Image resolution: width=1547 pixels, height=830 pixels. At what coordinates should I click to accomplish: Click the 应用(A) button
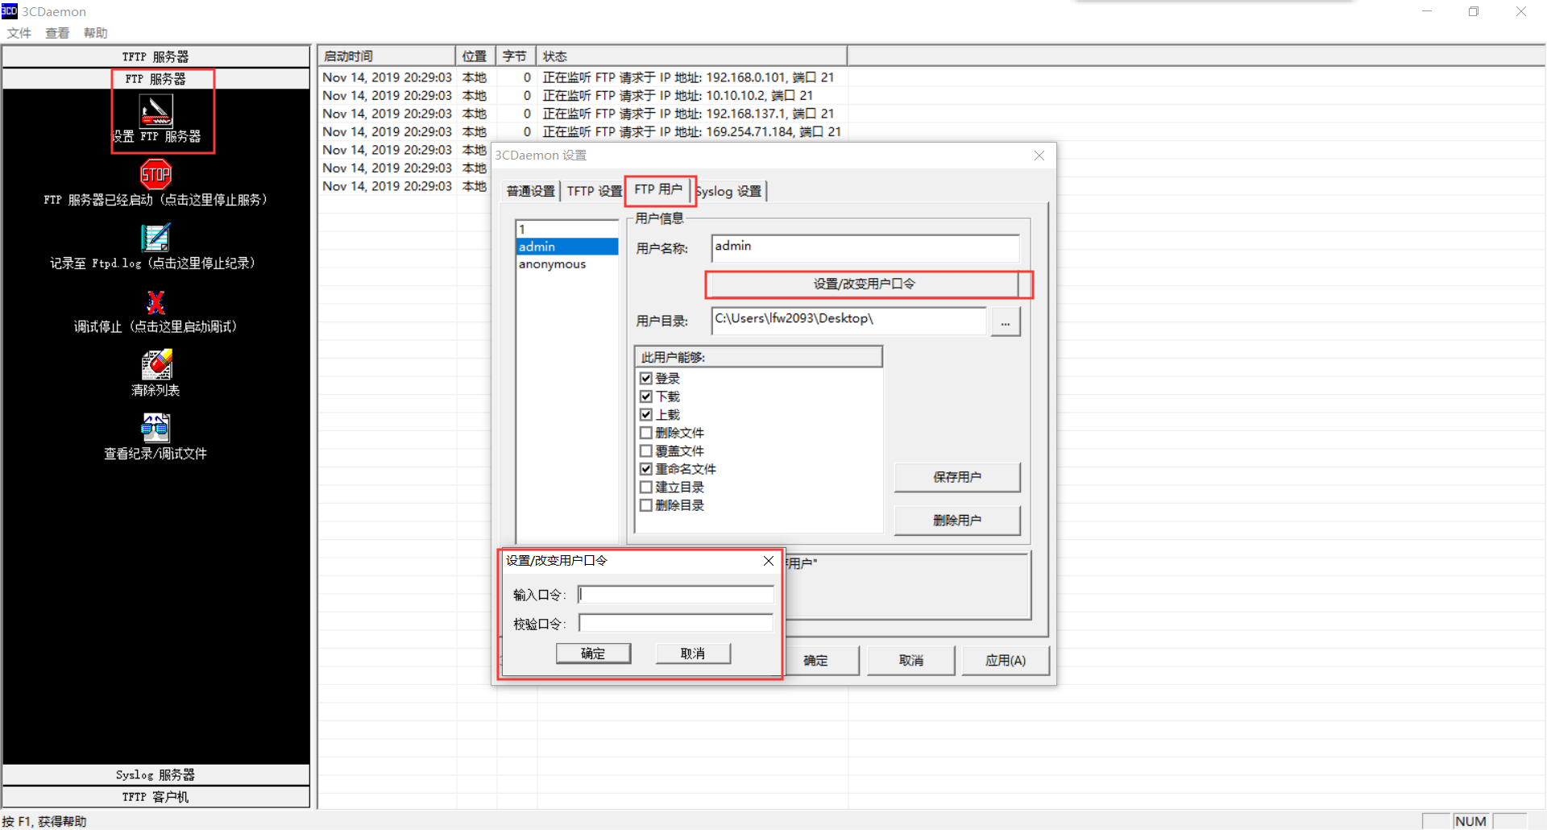pos(1006,661)
